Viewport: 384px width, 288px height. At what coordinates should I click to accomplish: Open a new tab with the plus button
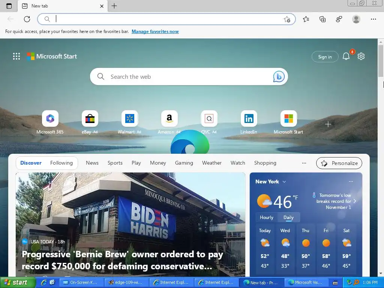pyautogui.click(x=114, y=6)
